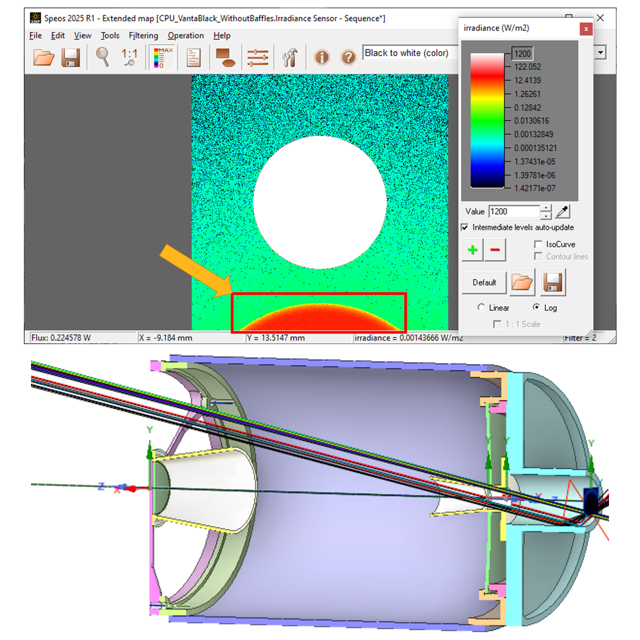Click the dropdown arrow at toolbar right edge

600,53
